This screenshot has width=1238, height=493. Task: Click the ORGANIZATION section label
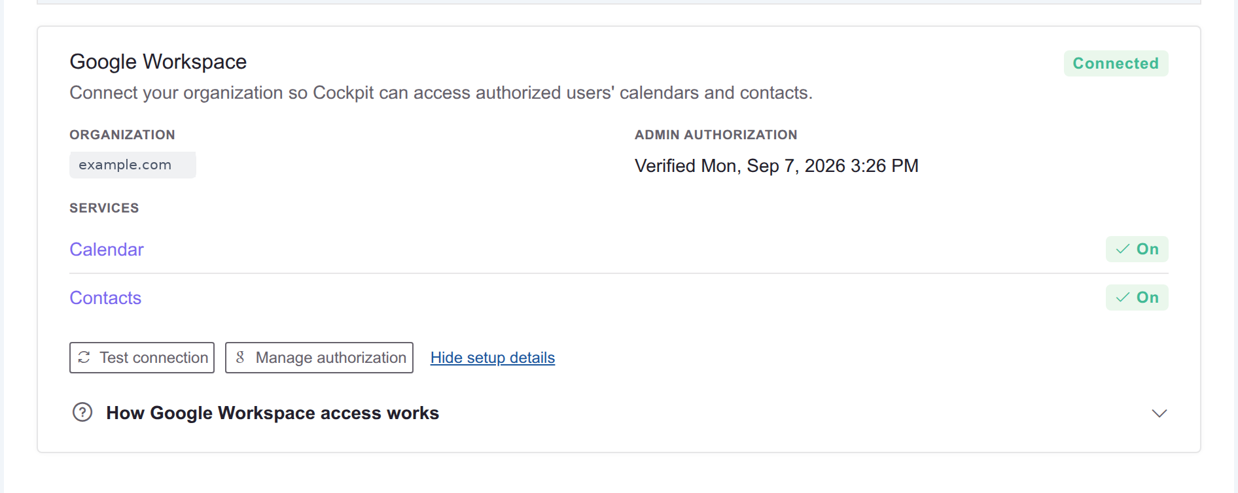tap(122, 135)
